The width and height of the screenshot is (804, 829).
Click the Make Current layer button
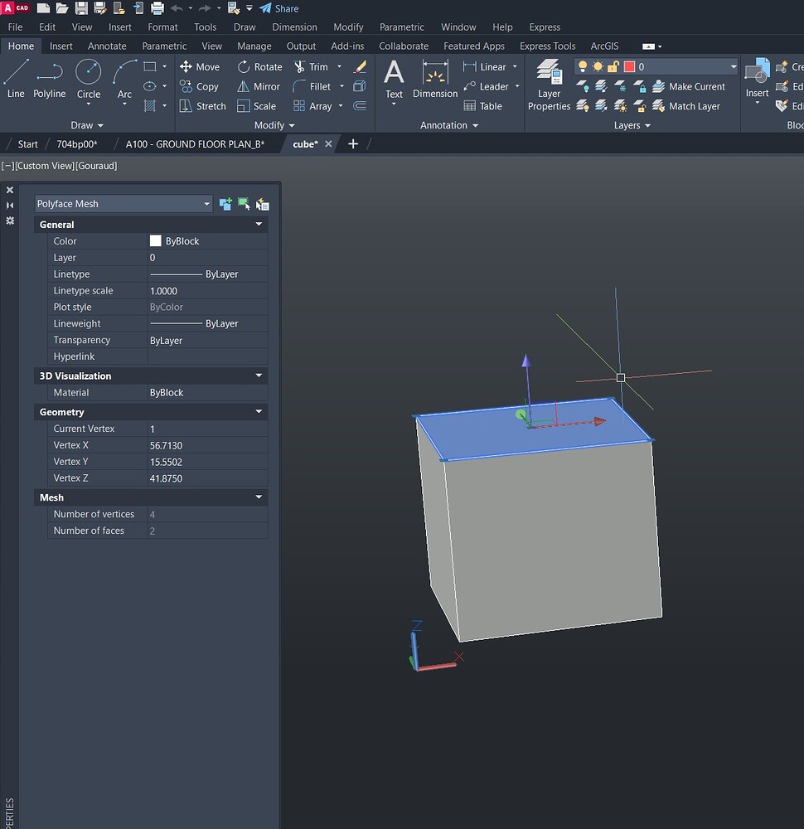coord(694,86)
